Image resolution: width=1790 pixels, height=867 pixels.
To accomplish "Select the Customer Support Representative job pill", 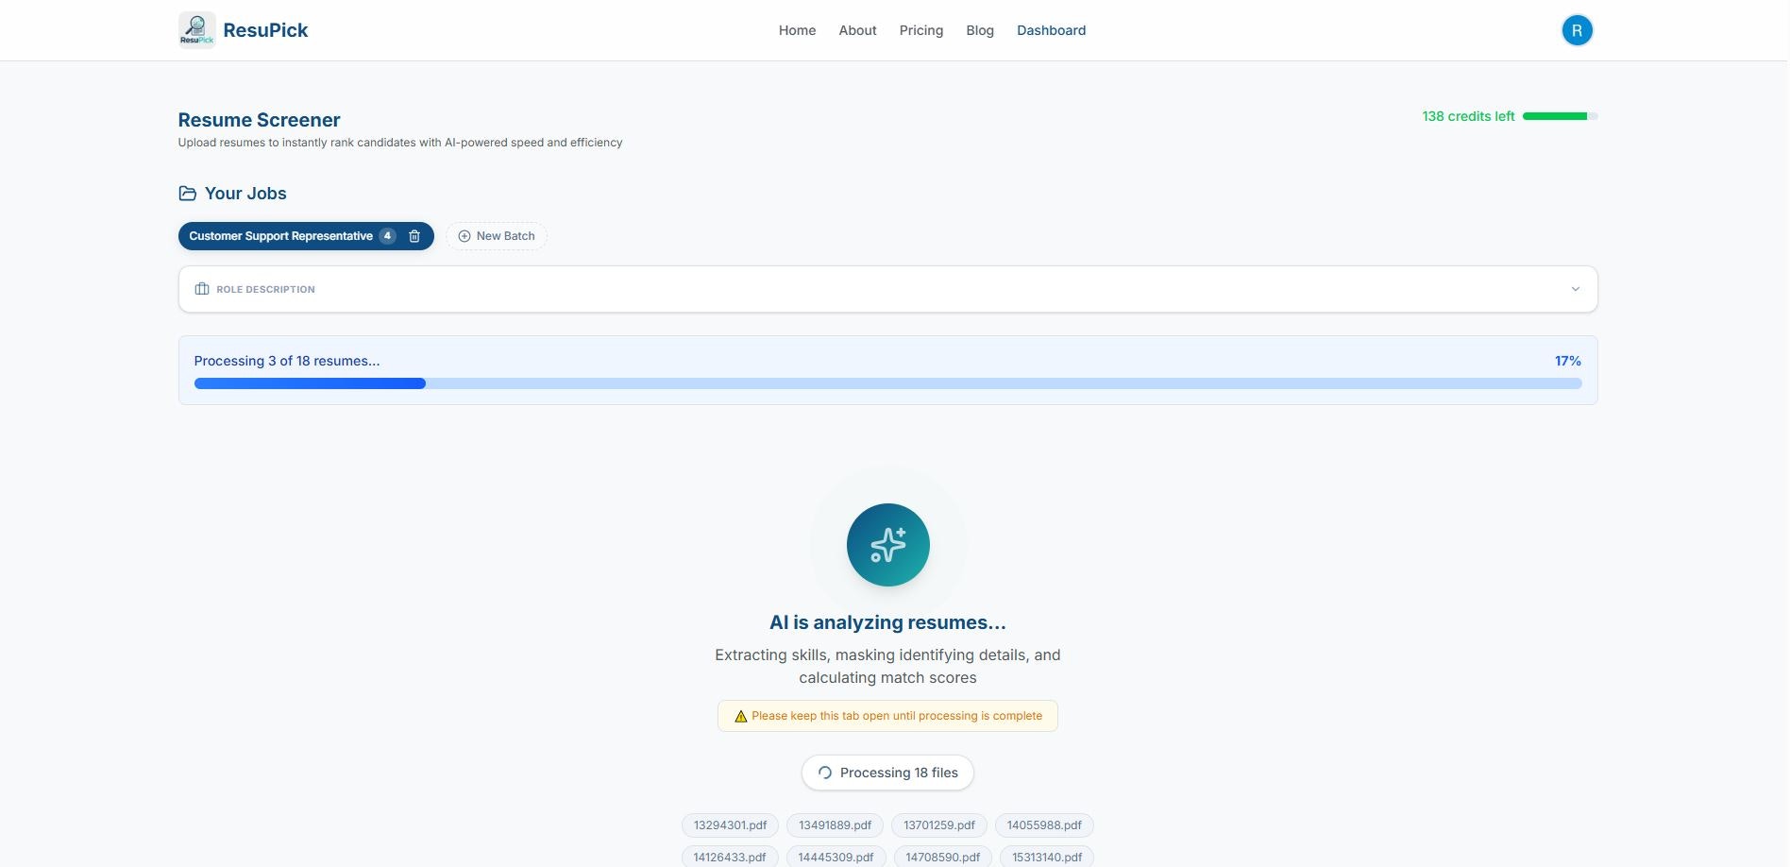I will click(279, 236).
